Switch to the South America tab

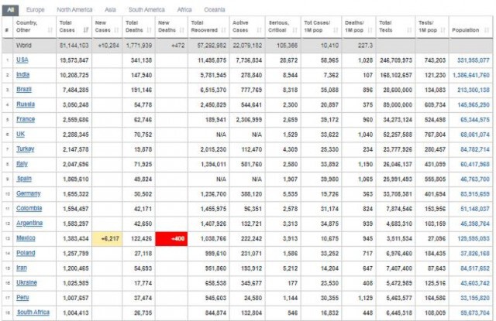coord(146,10)
